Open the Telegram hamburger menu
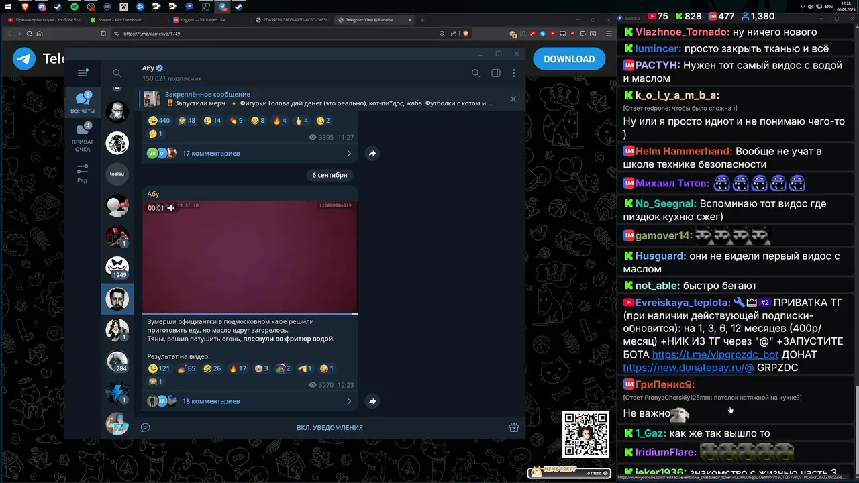859x483 pixels. (83, 73)
